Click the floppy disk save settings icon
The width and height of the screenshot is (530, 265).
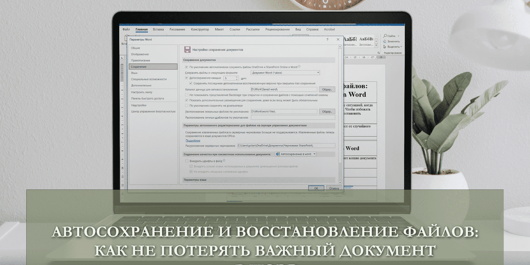[187, 50]
